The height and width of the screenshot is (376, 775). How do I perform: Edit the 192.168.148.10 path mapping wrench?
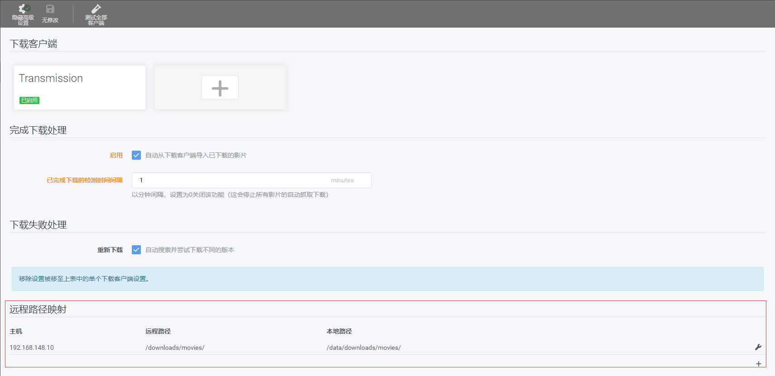click(x=758, y=347)
